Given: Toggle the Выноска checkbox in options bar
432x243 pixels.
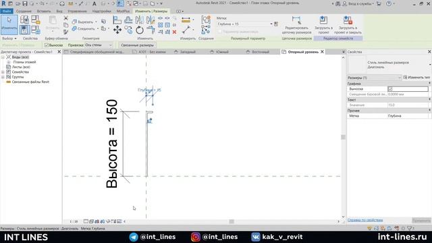Looking at the screenshot, I should click(x=47, y=45).
